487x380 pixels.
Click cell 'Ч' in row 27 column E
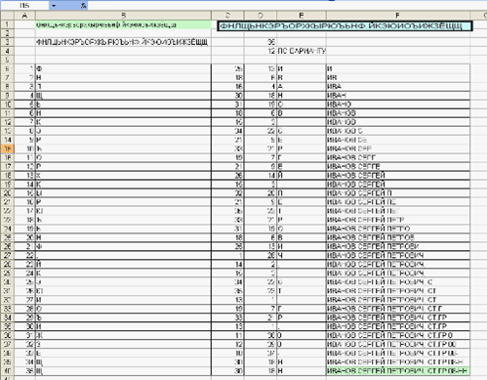click(302, 255)
